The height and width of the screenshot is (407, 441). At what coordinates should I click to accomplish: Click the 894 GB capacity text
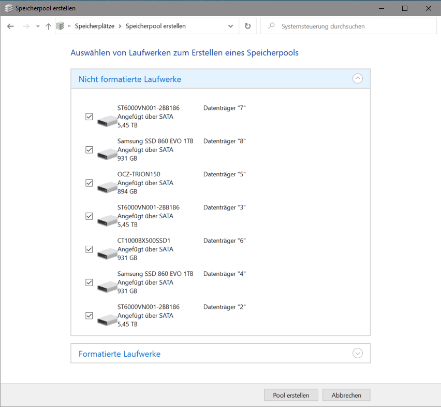pyautogui.click(x=127, y=191)
